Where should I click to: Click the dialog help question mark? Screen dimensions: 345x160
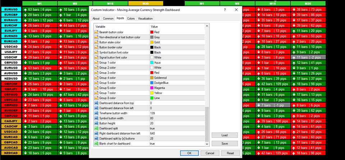coord(225,10)
